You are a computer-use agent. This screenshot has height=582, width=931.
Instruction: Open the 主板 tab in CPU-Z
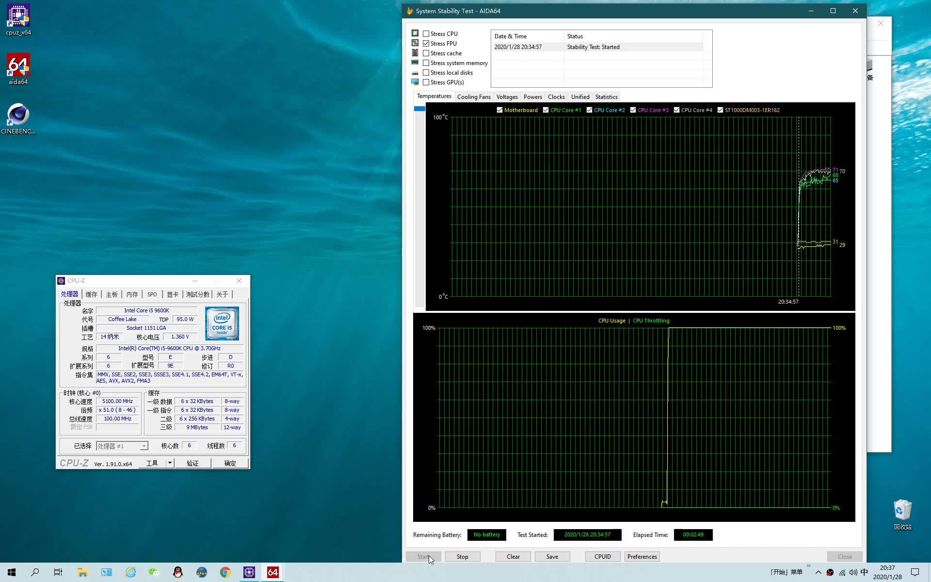112,294
